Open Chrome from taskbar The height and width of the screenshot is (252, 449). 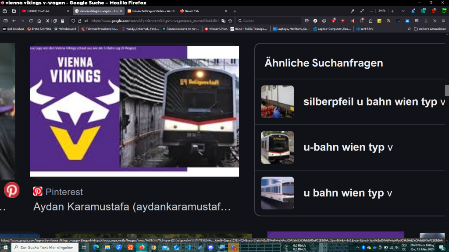(153, 248)
